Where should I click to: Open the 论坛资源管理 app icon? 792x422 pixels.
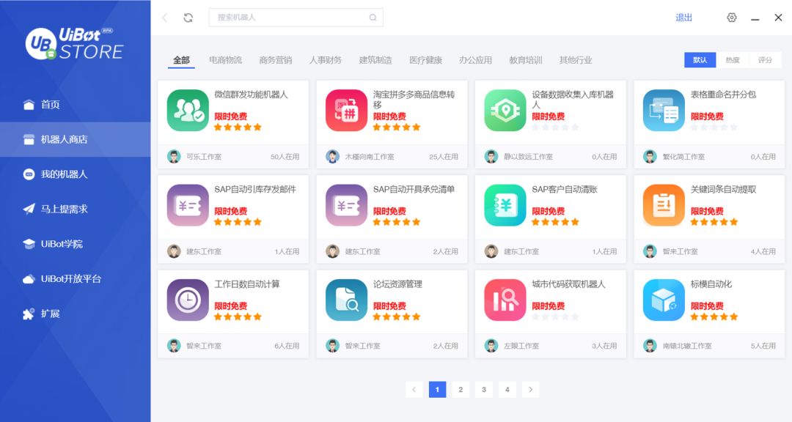tap(346, 300)
